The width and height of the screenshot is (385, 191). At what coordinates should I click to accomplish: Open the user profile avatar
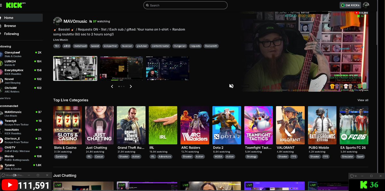pyautogui.click(x=366, y=5)
